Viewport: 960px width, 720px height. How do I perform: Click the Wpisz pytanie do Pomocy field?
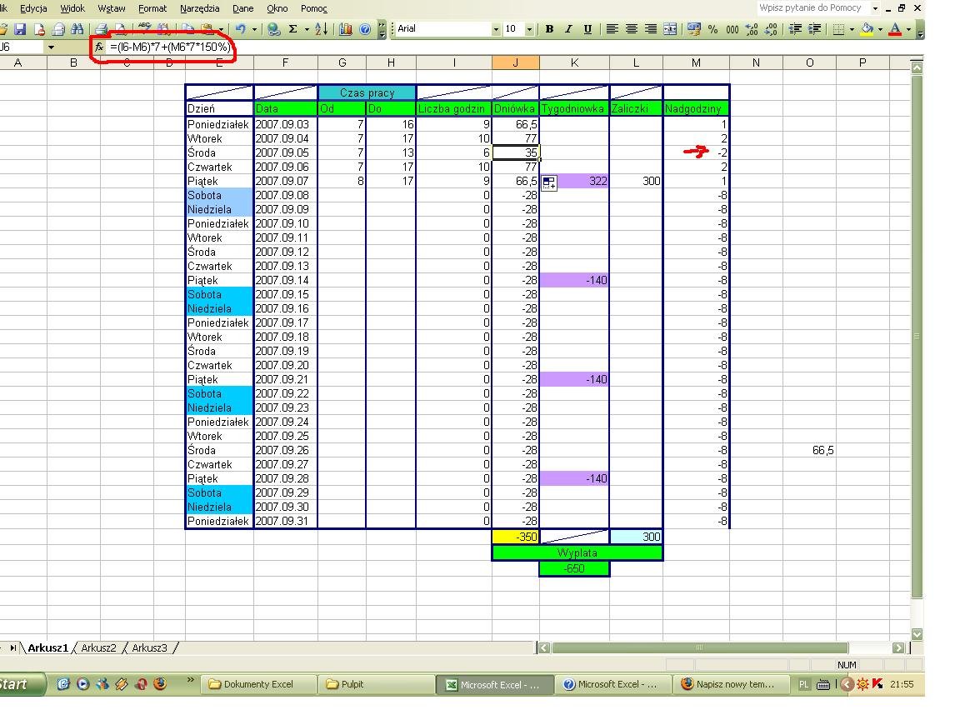(813, 8)
